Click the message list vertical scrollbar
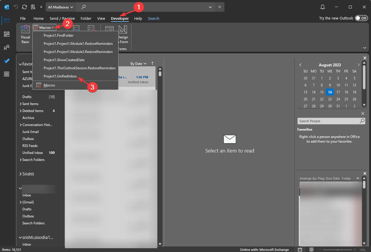This screenshot has height=252, width=371. [x=160, y=157]
